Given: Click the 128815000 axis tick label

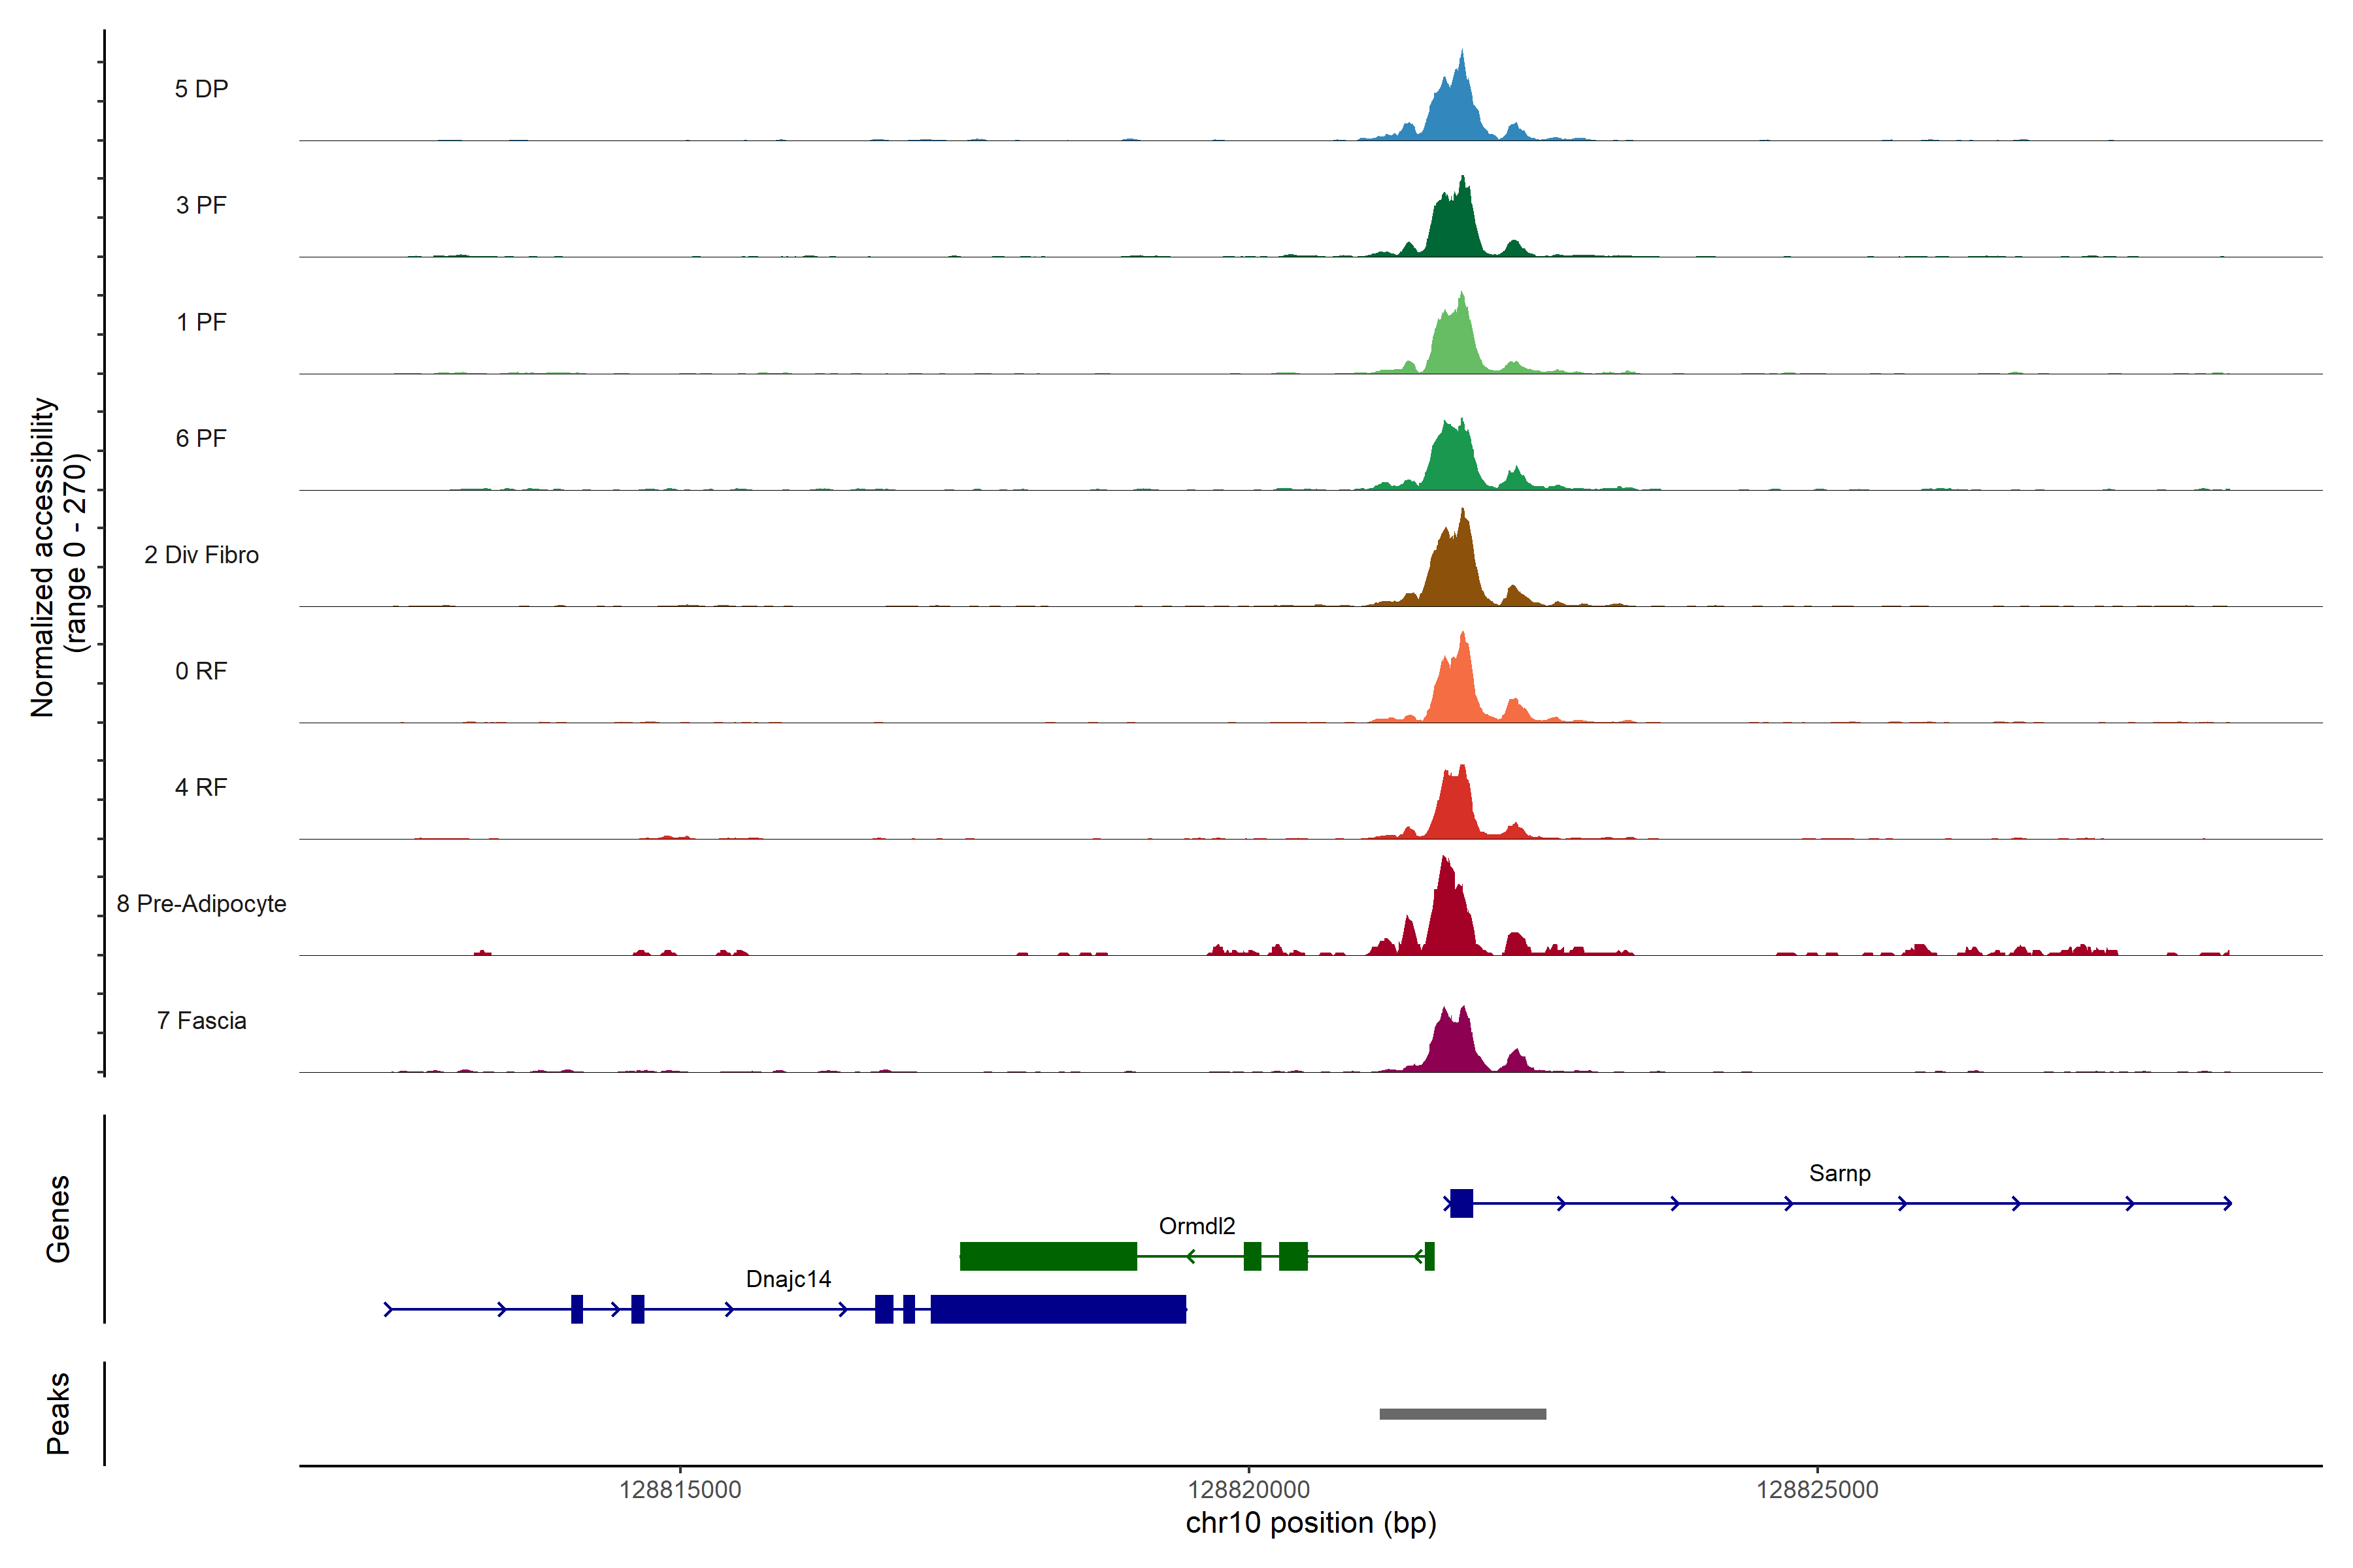Looking at the screenshot, I should coord(680,1489).
